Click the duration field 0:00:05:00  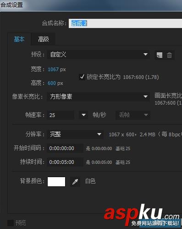pyautogui.click(x=65, y=162)
